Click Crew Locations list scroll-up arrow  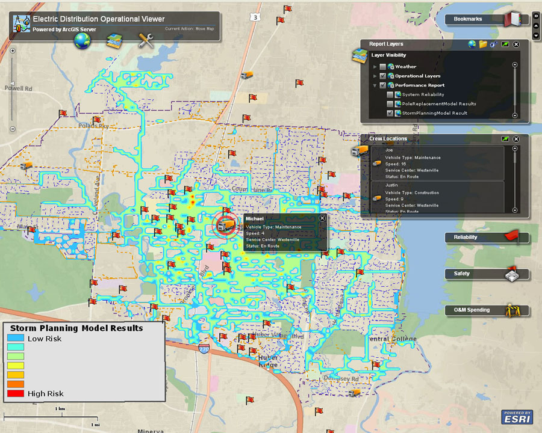(515, 149)
